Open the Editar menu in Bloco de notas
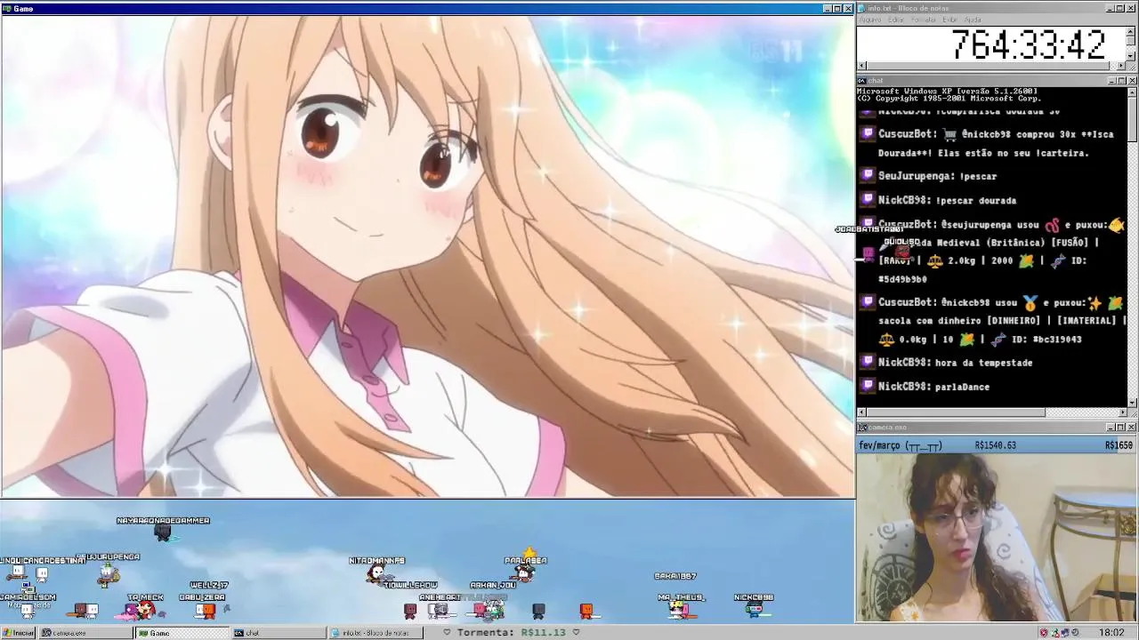This screenshot has height=640, width=1139. coord(896,20)
